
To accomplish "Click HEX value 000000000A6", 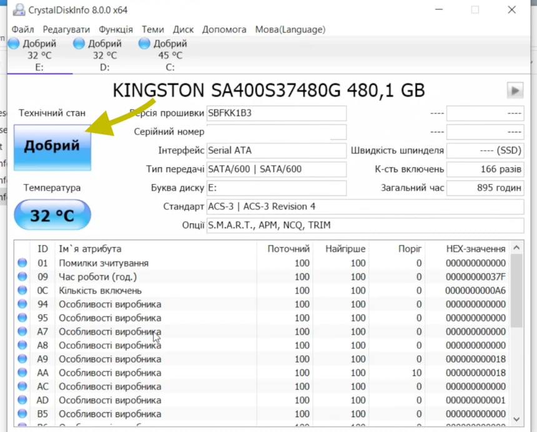I will click(x=476, y=291).
